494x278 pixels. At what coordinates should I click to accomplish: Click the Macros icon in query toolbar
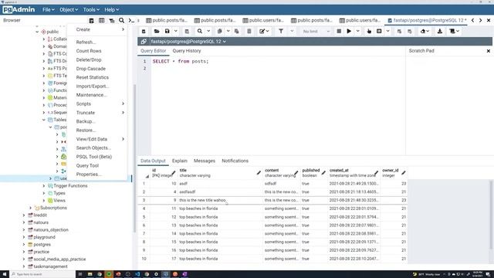tap(453, 31)
